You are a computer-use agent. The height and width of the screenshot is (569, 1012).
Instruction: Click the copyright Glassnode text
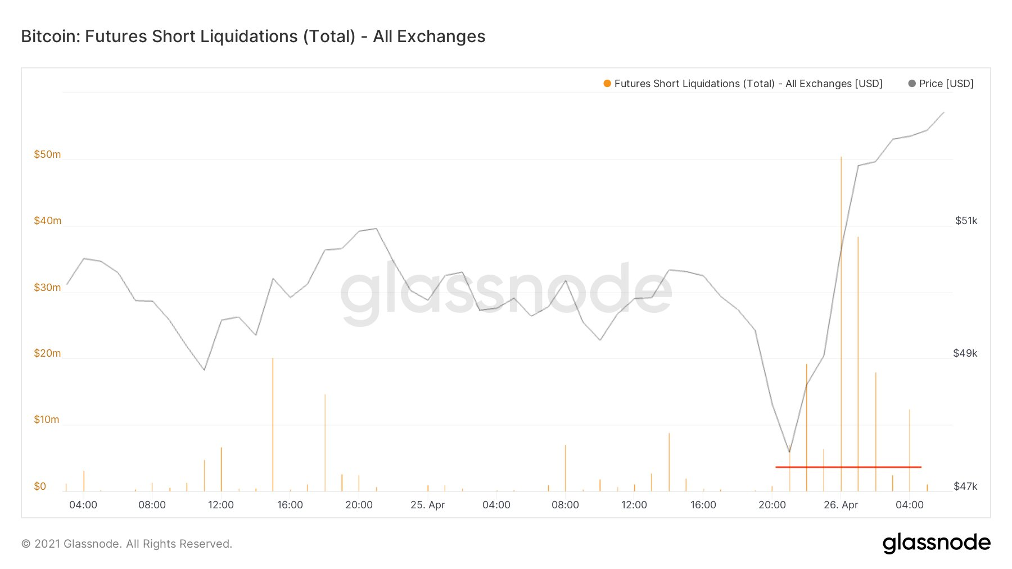[x=126, y=544]
